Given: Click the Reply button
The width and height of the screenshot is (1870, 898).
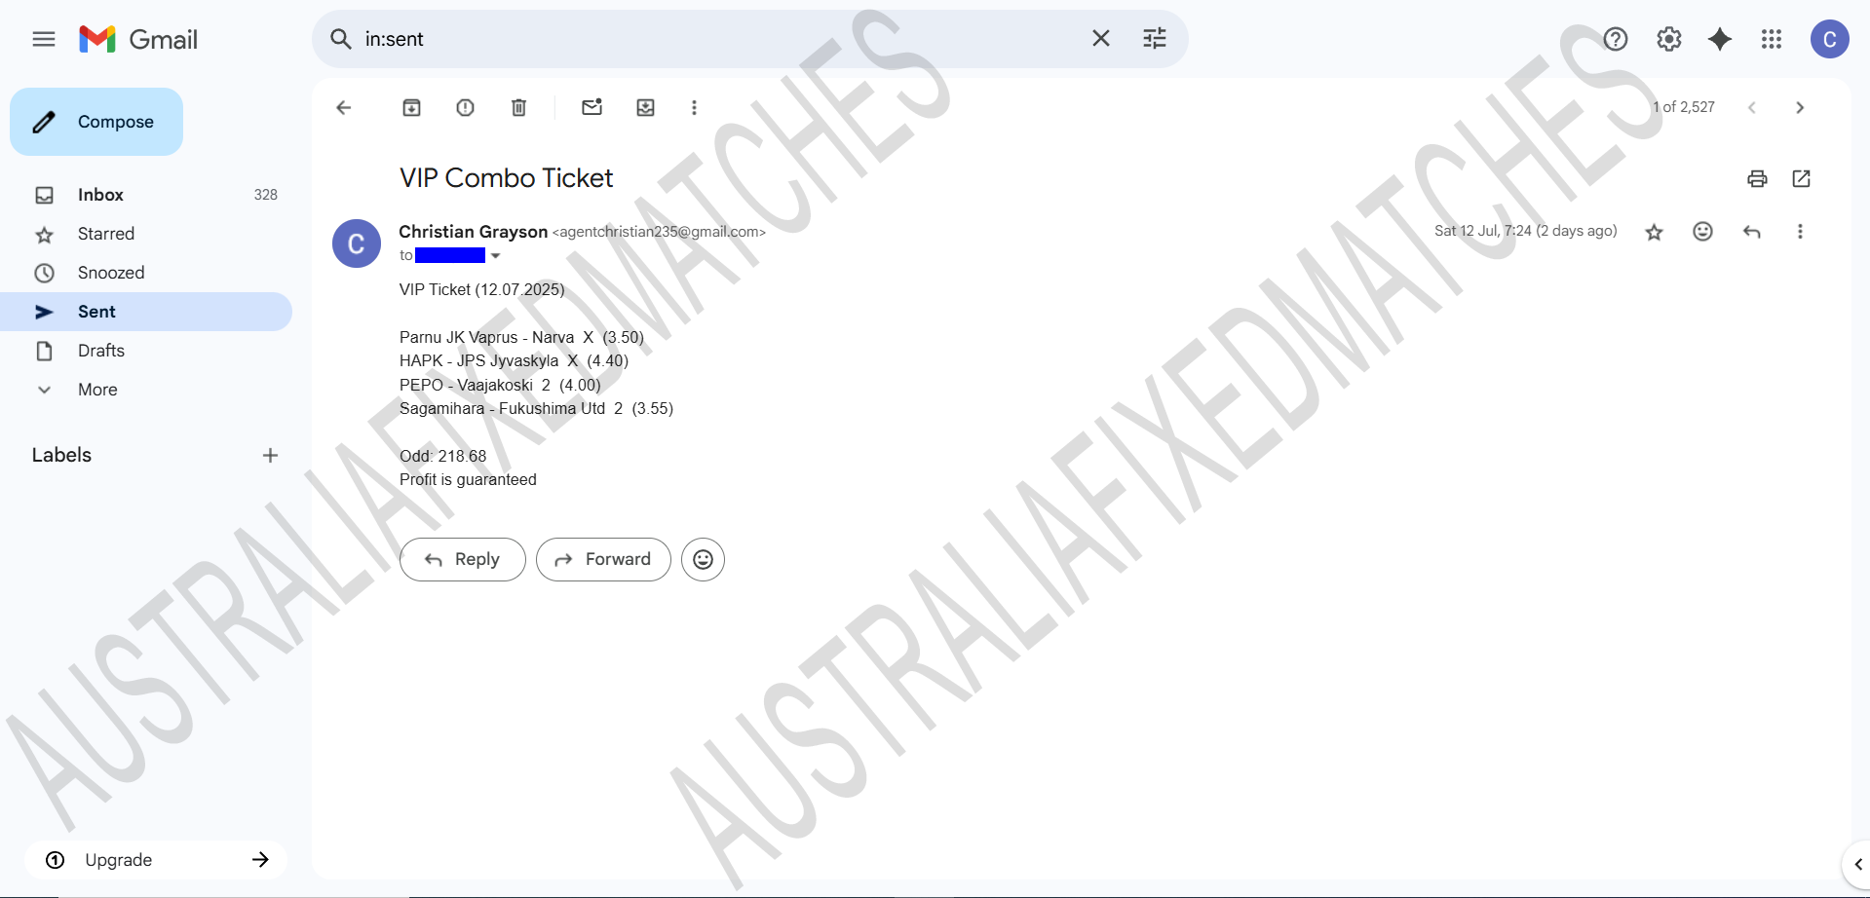Looking at the screenshot, I should (x=463, y=560).
